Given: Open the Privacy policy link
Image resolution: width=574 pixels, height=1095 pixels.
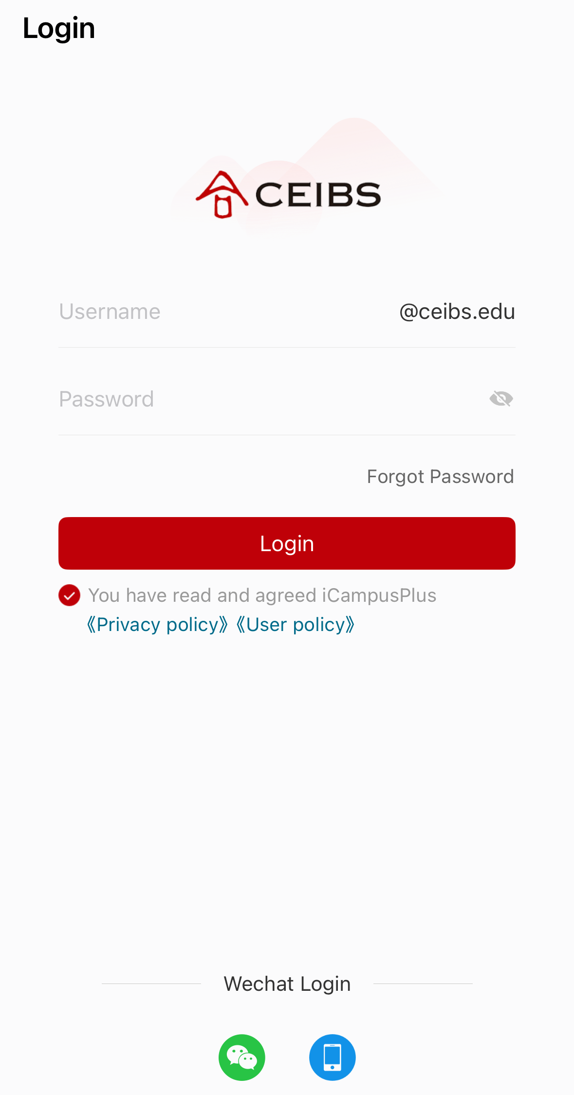Looking at the screenshot, I should [x=157, y=625].
